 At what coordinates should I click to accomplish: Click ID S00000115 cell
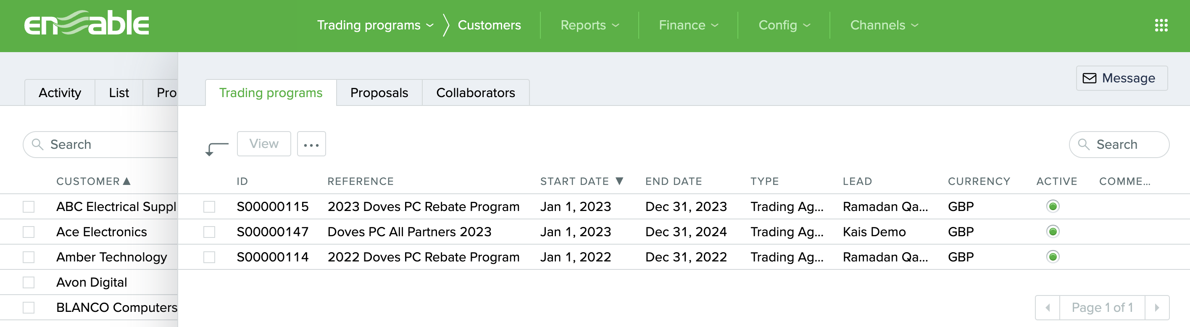click(273, 206)
